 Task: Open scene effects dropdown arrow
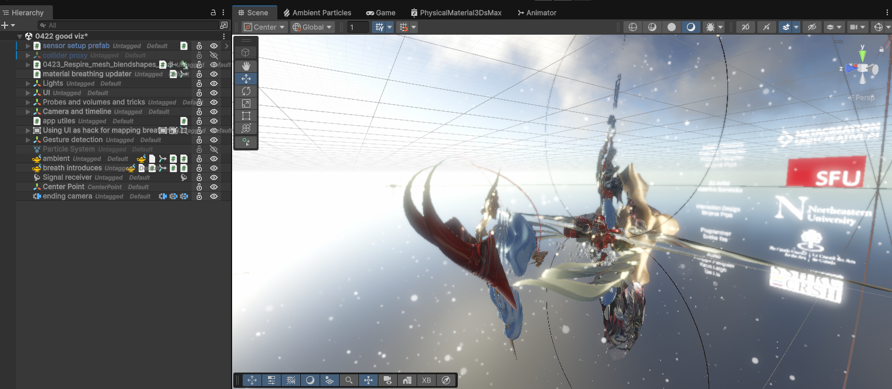(x=796, y=27)
